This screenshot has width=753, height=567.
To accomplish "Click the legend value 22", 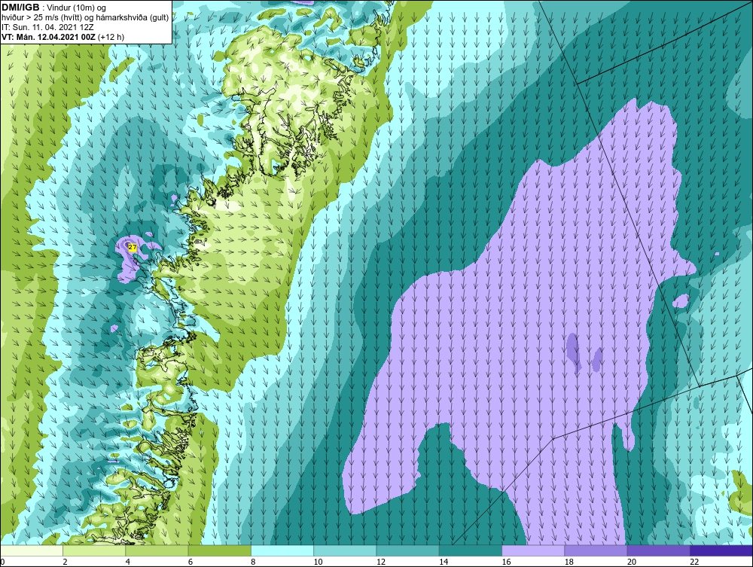I will [x=694, y=562].
